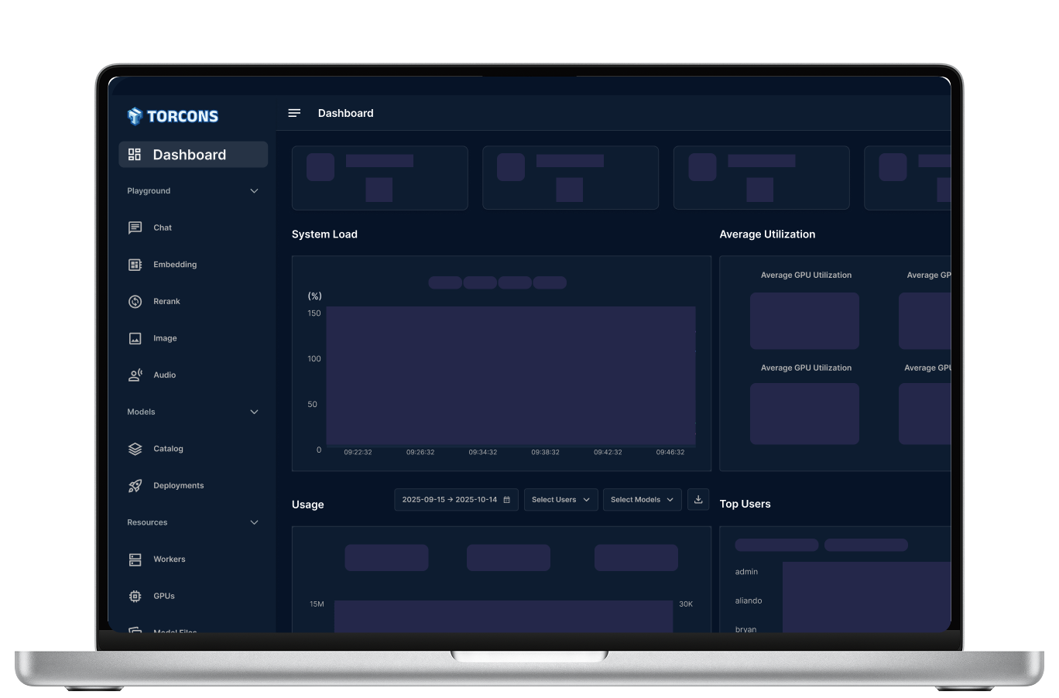This screenshot has height=698, width=1059.
Task: Open the Image playground
Action: [165, 338]
